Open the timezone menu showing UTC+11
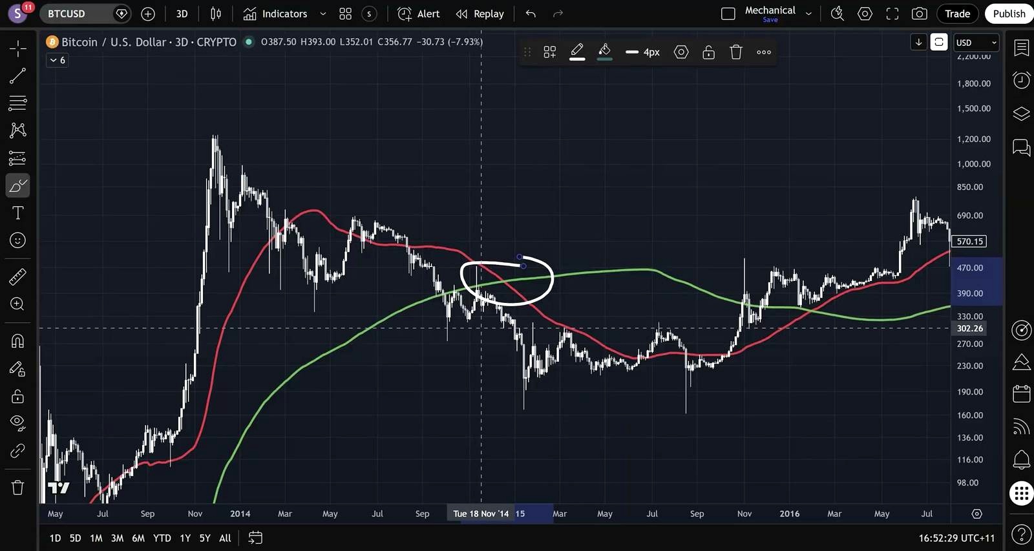Screen dimensions: 1034x551 tap(957, 538)
